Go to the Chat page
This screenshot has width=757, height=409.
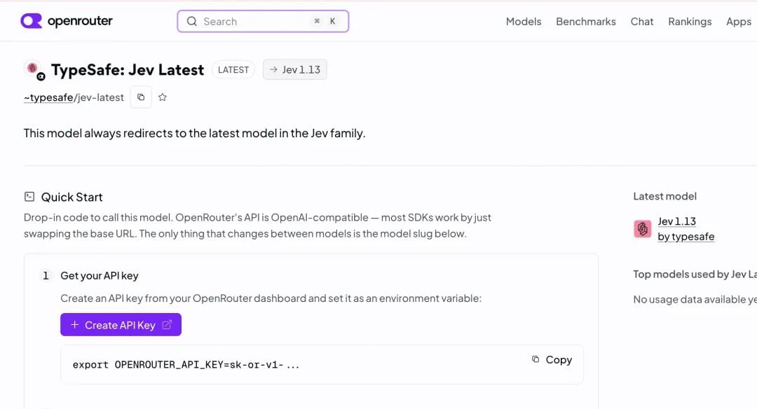pyautogui.click(x=641, y=22)
